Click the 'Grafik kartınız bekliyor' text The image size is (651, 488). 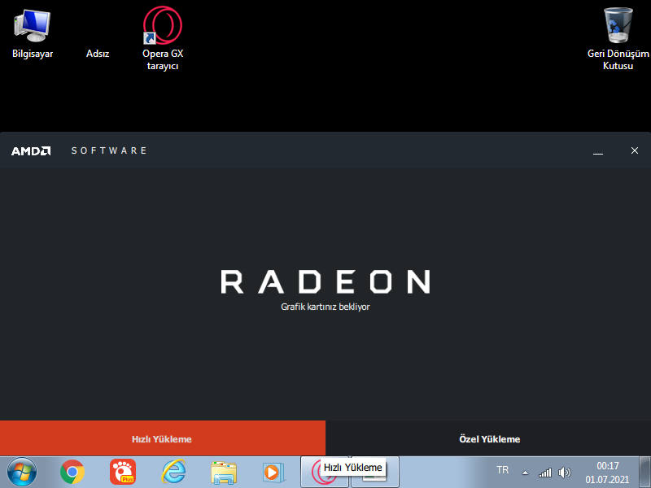click(x=325, y=307)
